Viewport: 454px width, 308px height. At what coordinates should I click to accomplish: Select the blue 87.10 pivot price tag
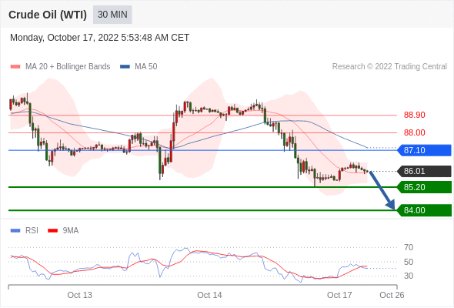pyautogui.click(x=424, y=150)
